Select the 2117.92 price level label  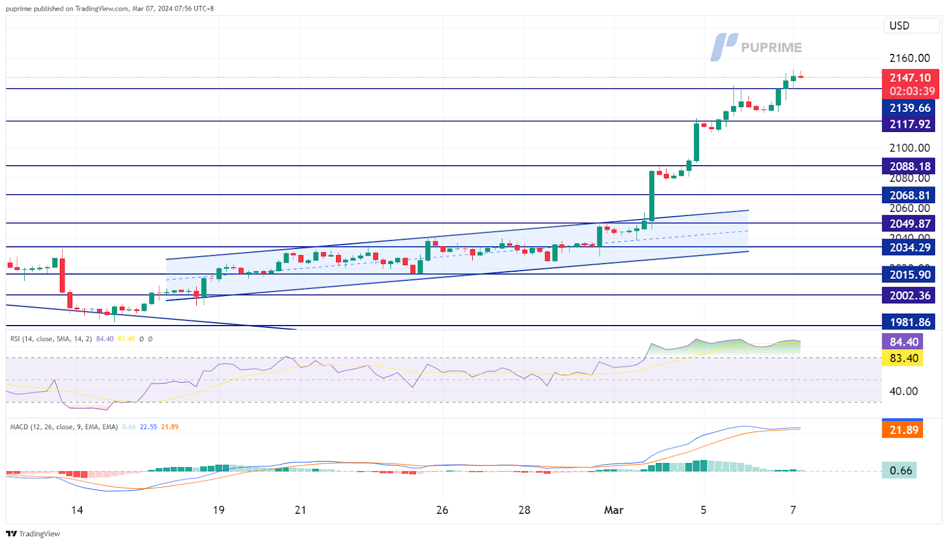tap(908, 124)
